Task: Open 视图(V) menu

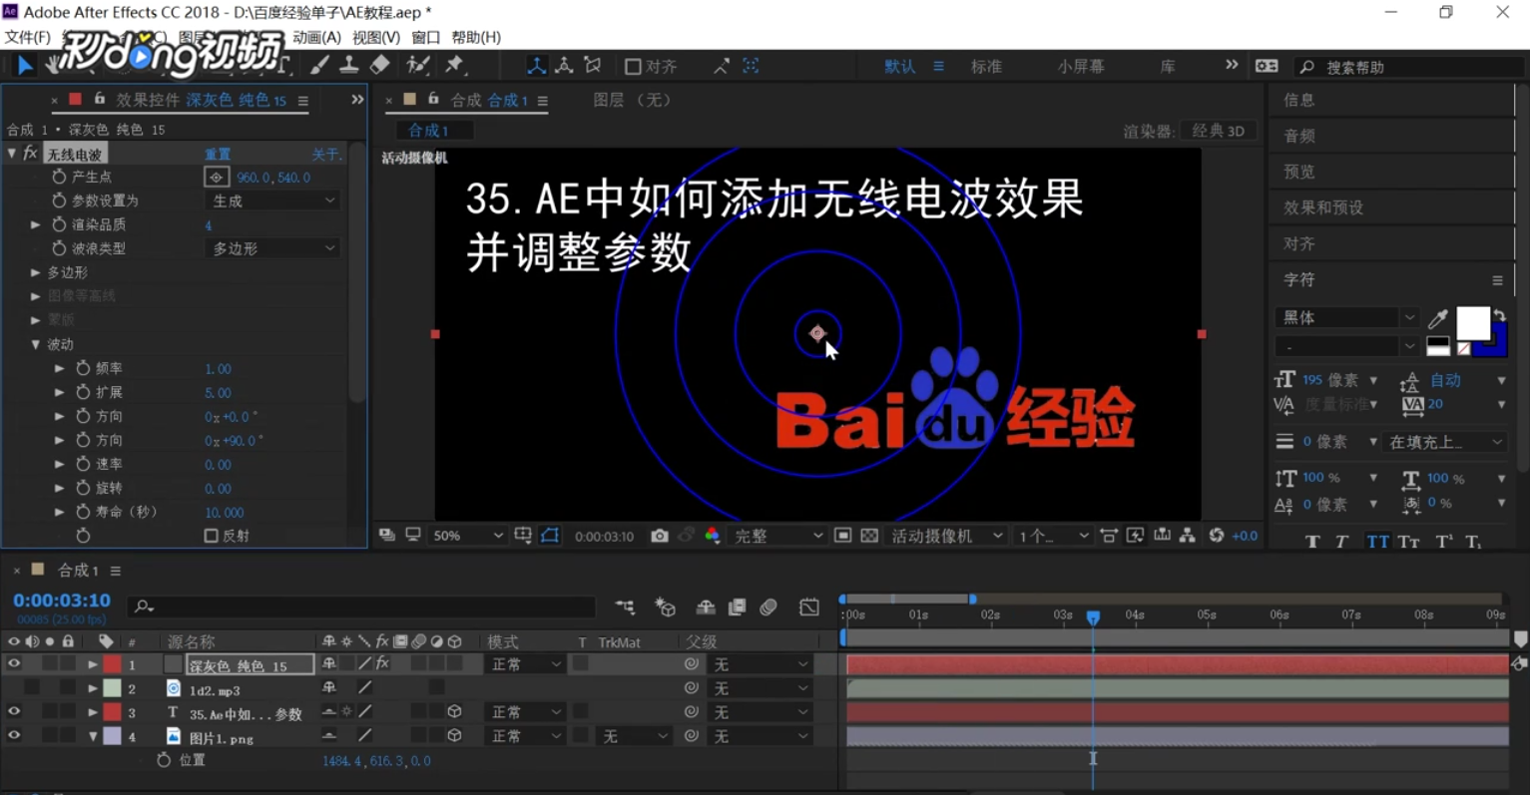Action: 376,37
